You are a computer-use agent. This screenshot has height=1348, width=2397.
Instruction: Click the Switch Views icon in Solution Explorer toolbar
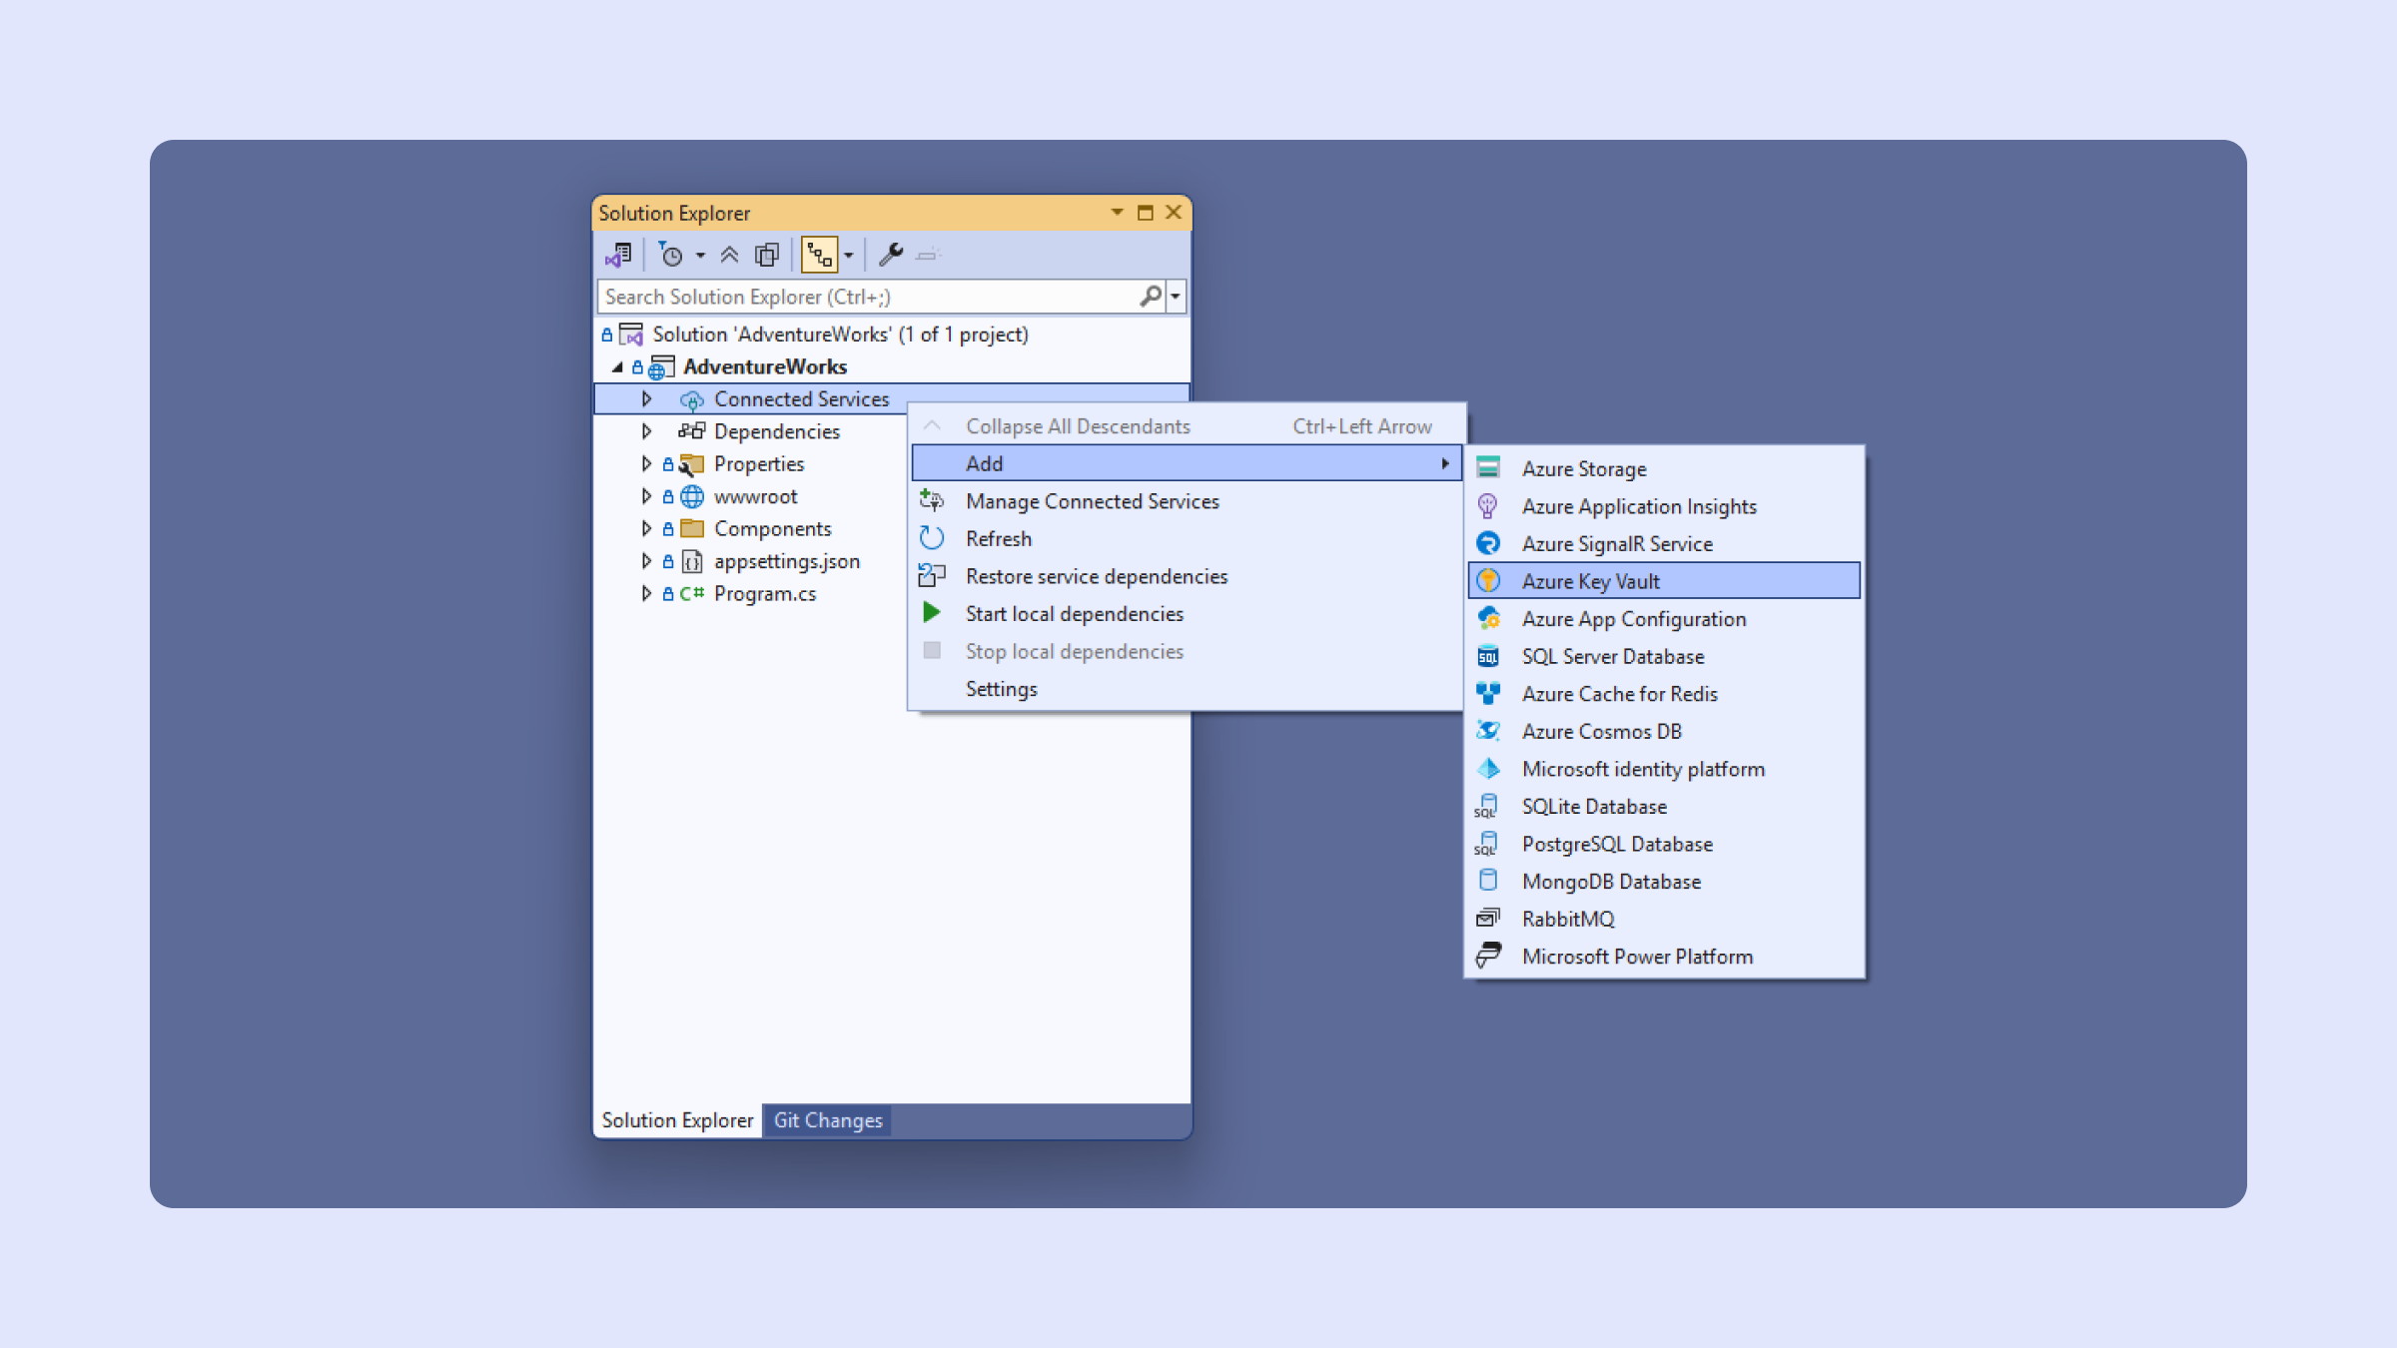(618, 256)
